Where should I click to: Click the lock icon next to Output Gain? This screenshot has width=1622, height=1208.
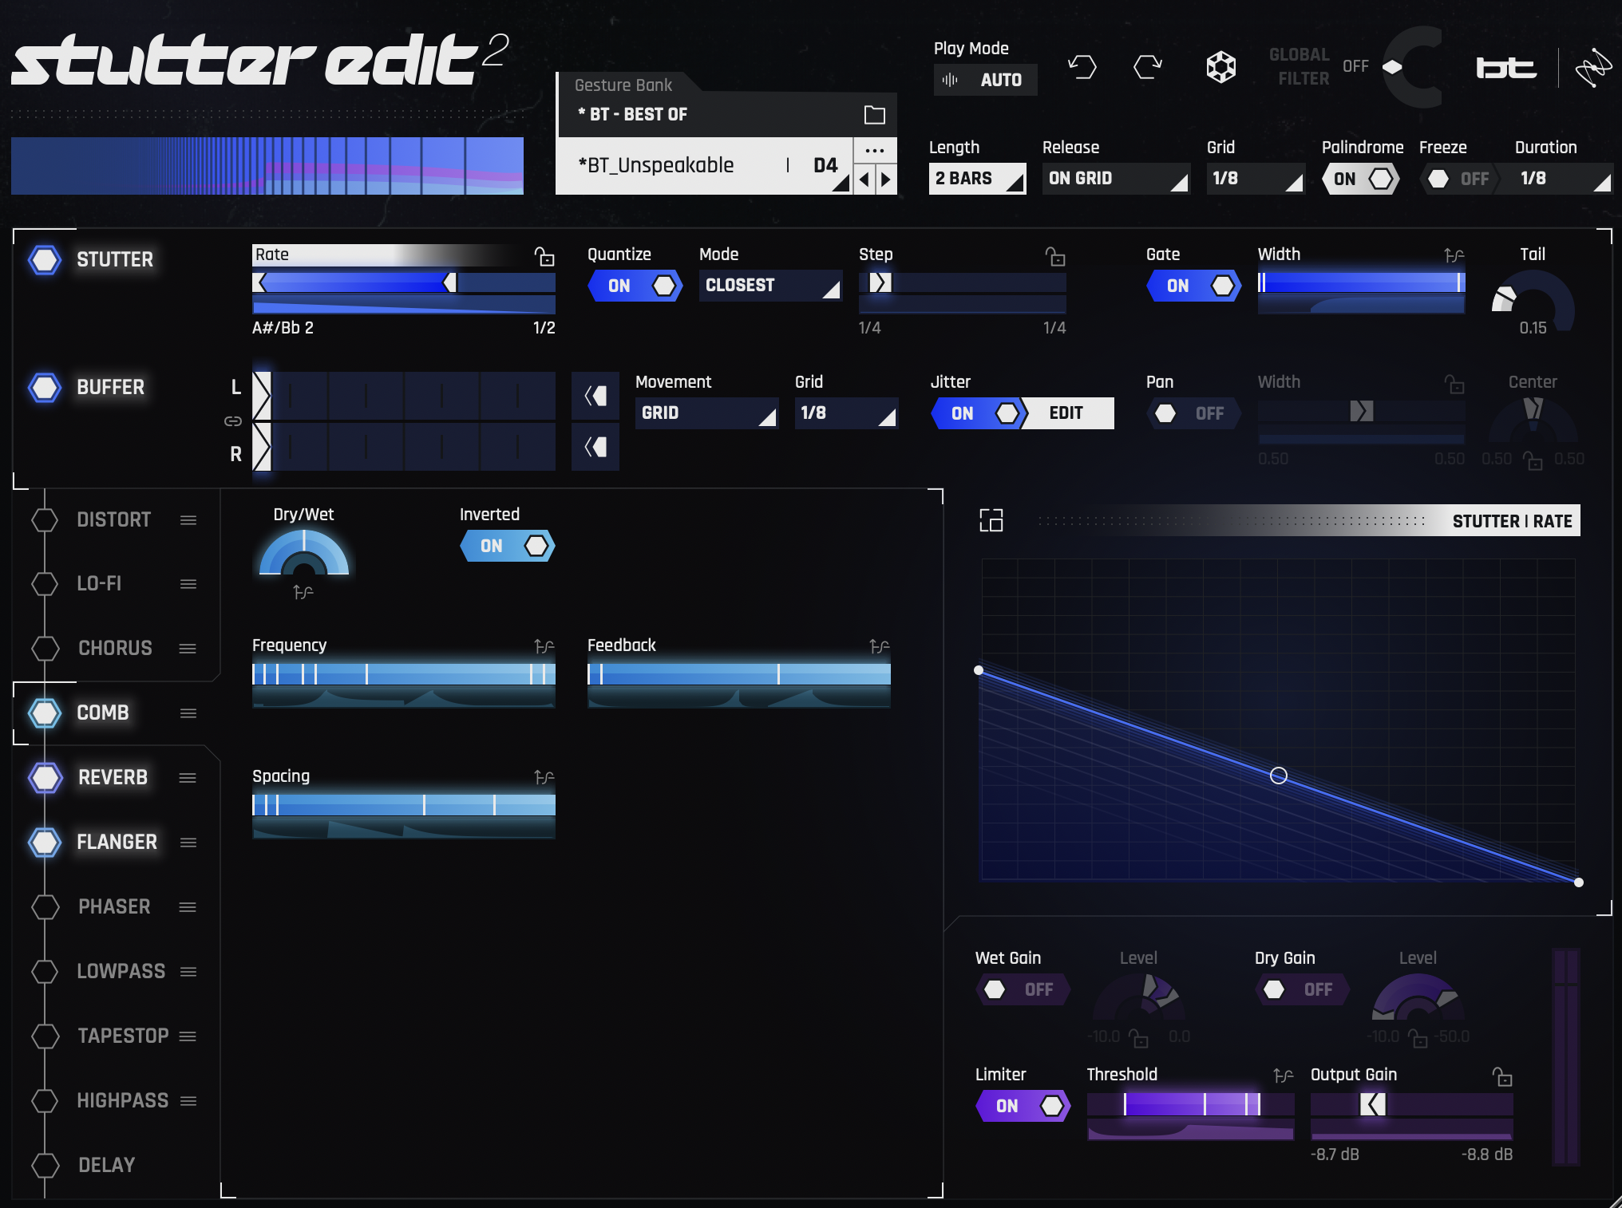point(1503,1076)
